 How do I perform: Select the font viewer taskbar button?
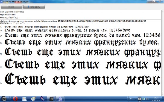(x=60, y=99)
